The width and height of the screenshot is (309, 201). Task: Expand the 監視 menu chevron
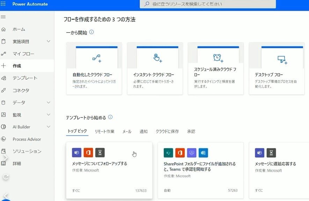tap(49, 114)
